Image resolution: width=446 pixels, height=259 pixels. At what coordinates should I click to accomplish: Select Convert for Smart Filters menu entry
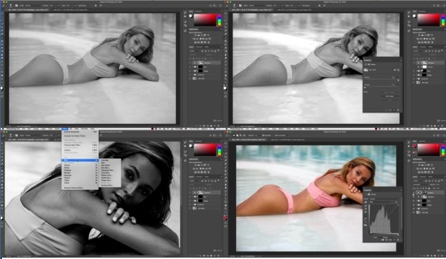click(x=75, y=136)
